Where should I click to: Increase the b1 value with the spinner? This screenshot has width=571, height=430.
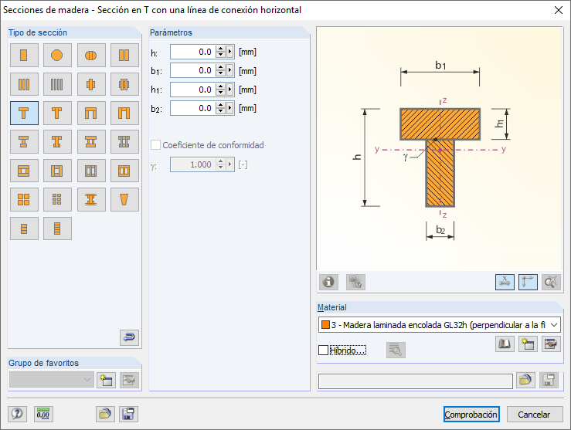pos(220,67)
